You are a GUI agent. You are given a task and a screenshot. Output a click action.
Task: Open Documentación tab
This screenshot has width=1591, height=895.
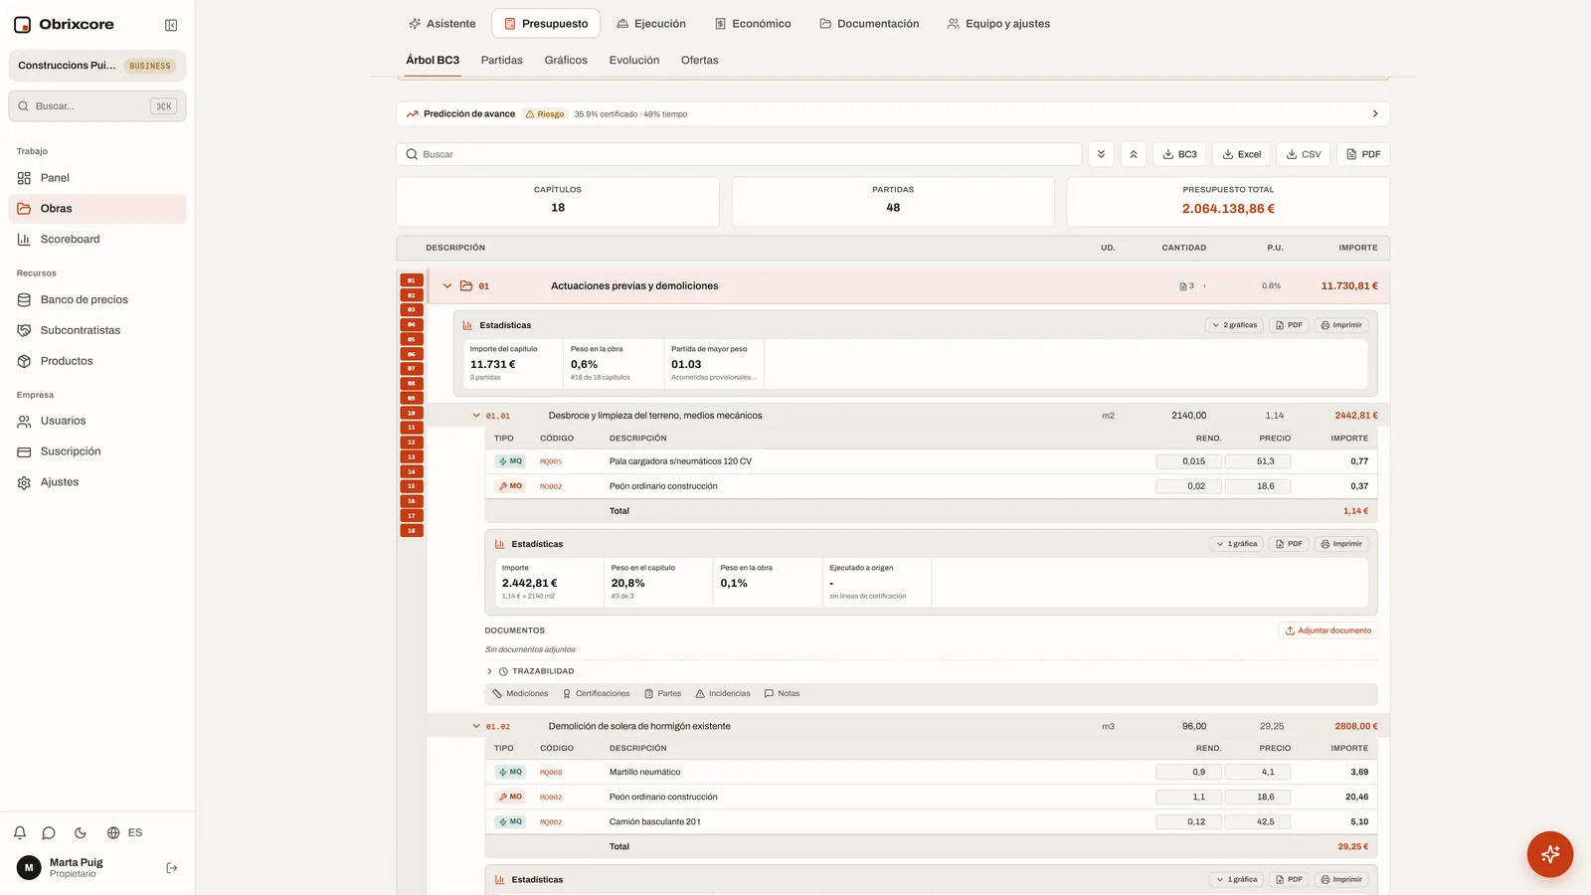click(x=869, y=24)
